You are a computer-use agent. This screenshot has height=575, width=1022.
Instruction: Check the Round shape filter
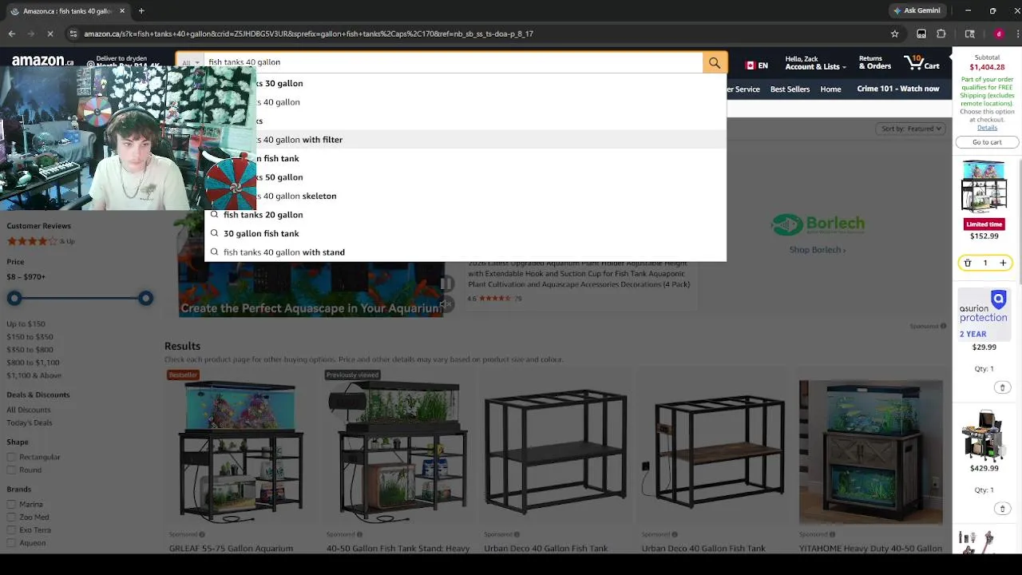[11, 470]
